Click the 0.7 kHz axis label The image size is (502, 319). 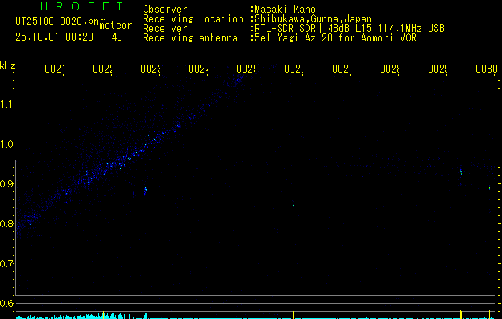6,264
